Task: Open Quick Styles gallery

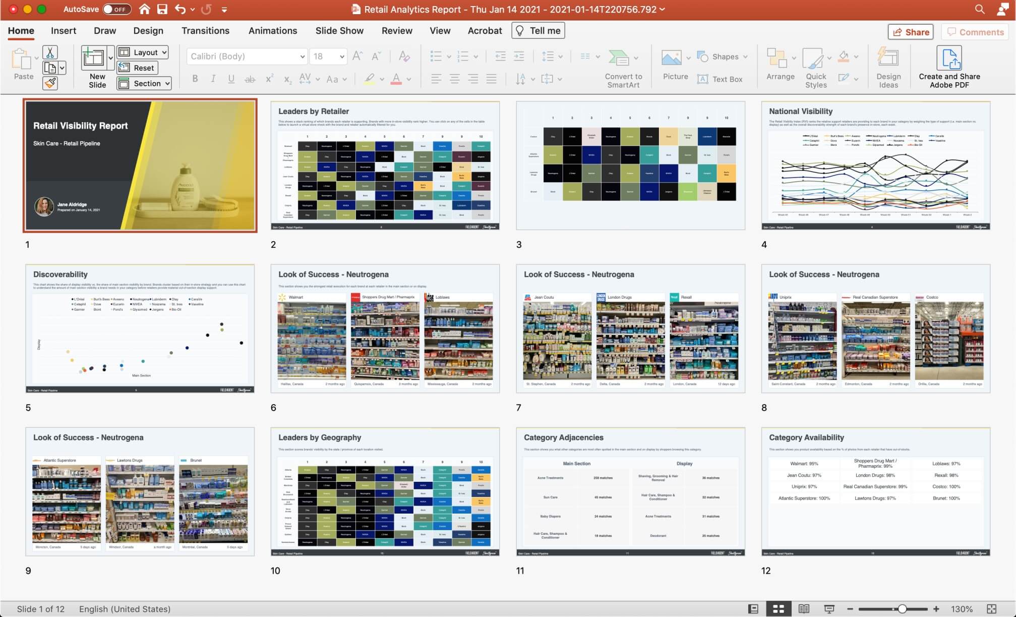Action: coord(815,68)
